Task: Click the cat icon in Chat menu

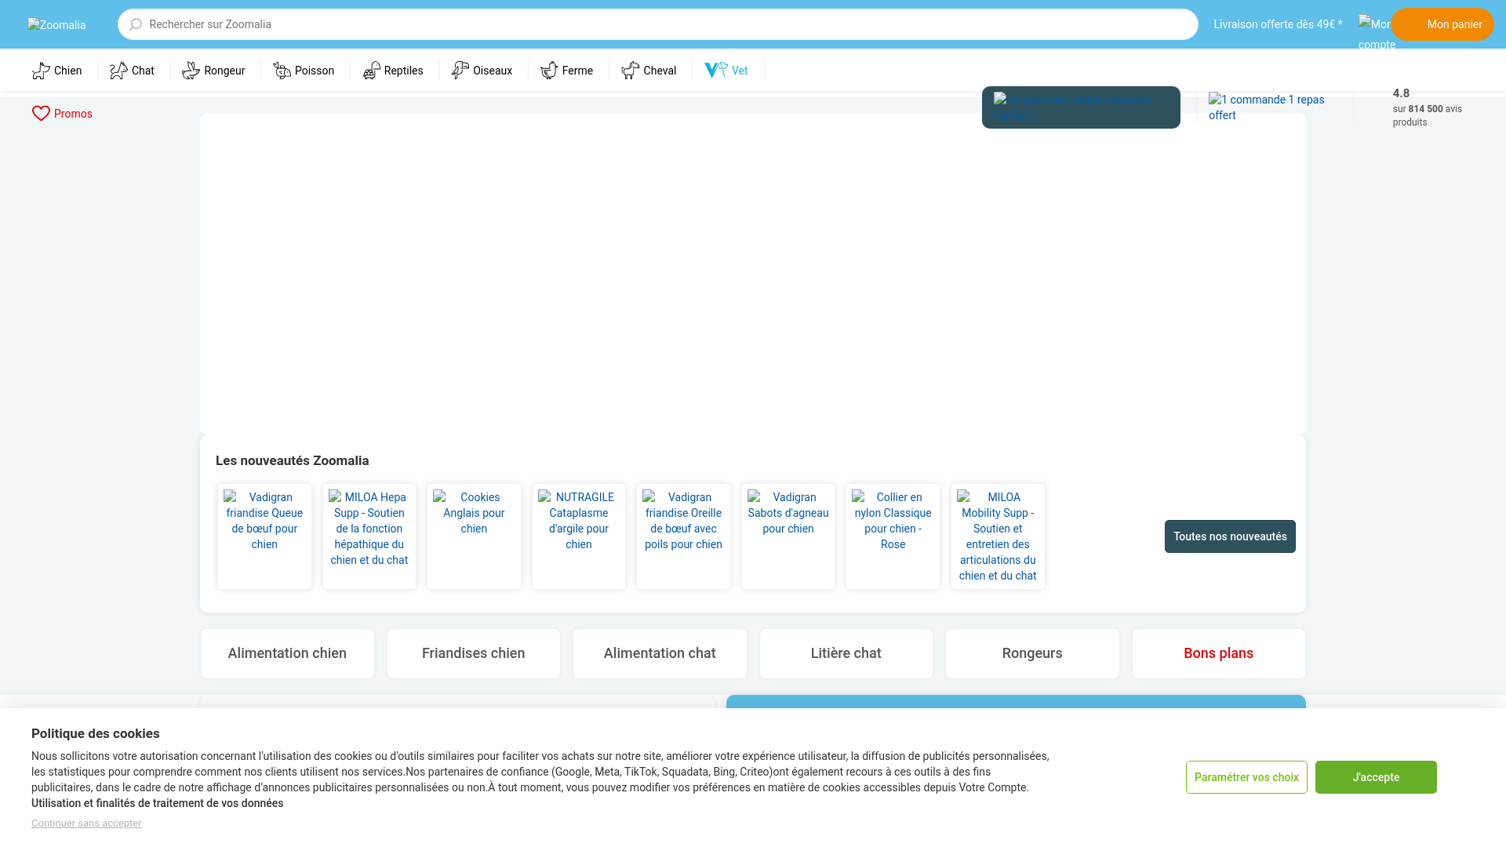Action: pos(118,71)
